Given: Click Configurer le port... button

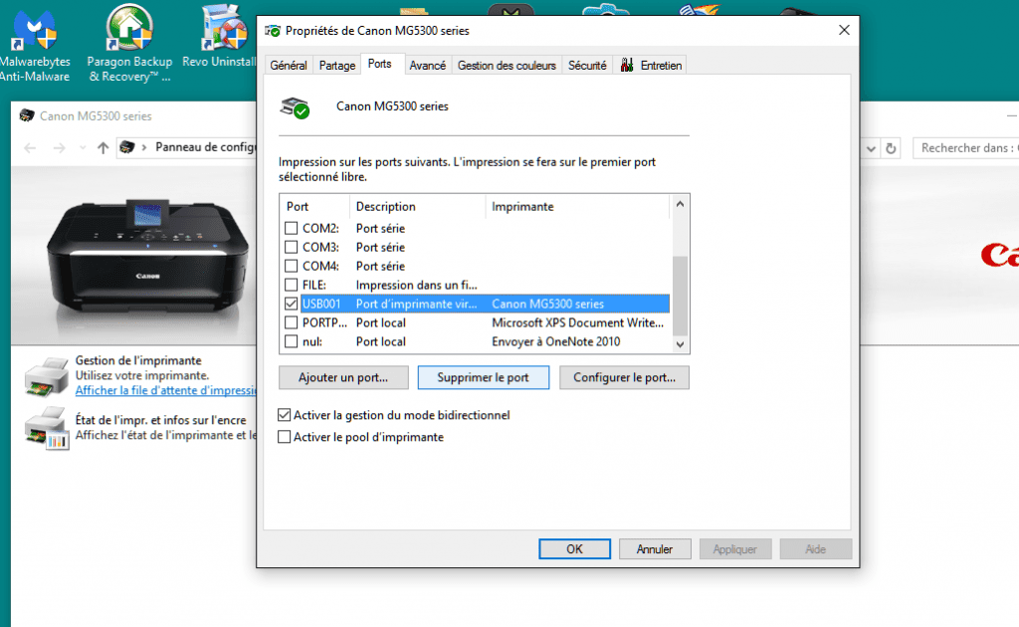Looking at the screenshot, I should tap(624, 377).
